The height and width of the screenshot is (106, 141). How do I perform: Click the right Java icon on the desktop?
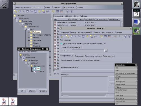point(13,101)
